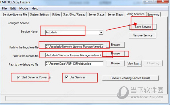Browse for the debug log file
This screenshot has height=105, width=170.
tap(115, 63)
